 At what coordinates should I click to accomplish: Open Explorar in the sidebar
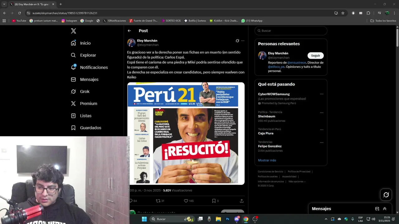click(x=83, y=55)
